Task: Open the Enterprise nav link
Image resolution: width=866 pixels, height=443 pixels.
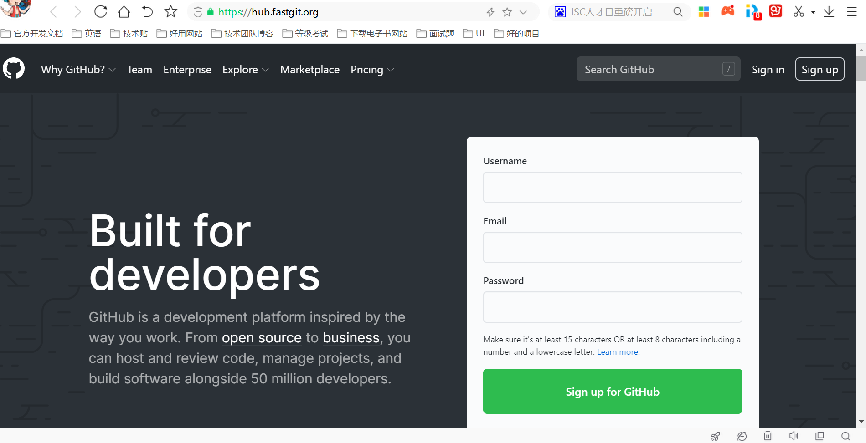Action: 187,70
